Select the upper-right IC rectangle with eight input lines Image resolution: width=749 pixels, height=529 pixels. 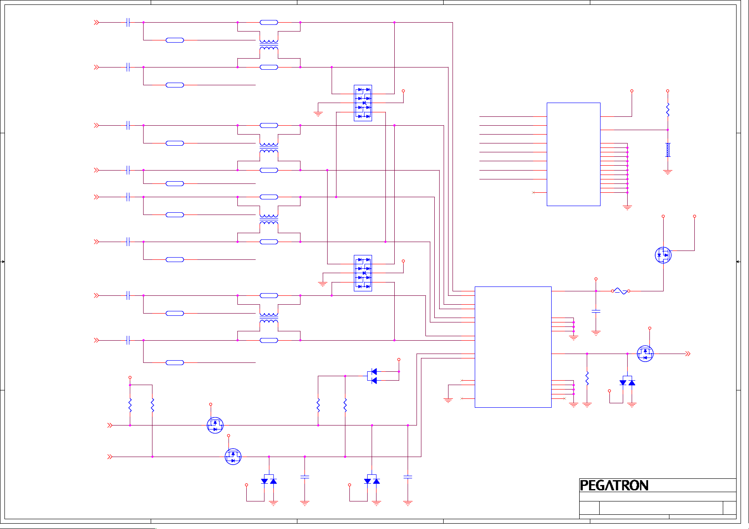(x=573, y=154)
